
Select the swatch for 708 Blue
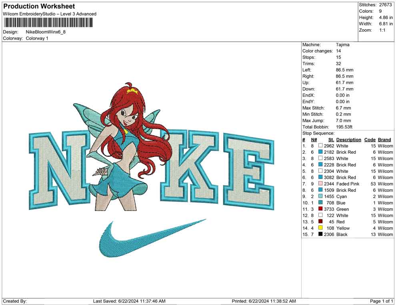point(320,203)
